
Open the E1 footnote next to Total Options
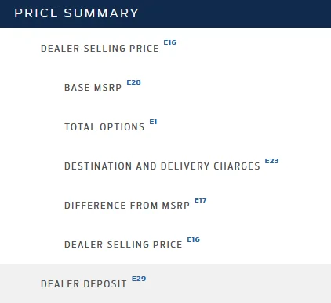[x=153, y=122]
